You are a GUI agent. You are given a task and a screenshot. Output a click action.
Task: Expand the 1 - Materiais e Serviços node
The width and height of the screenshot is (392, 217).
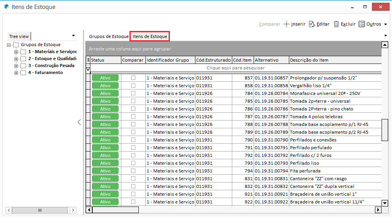[16, 52]
